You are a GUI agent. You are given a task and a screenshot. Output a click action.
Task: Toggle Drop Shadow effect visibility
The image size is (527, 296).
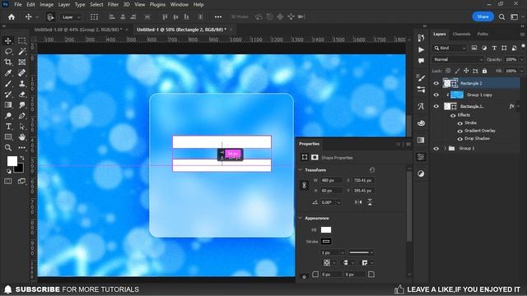[459, 139]
